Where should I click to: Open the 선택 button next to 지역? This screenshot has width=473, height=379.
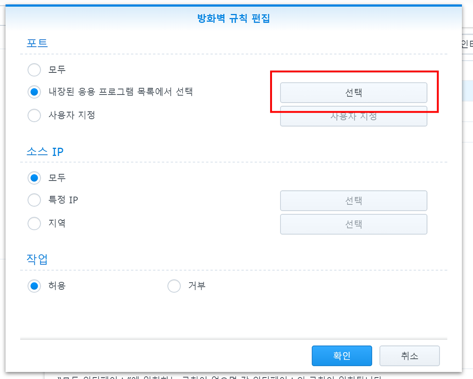(x=353, y=224)
